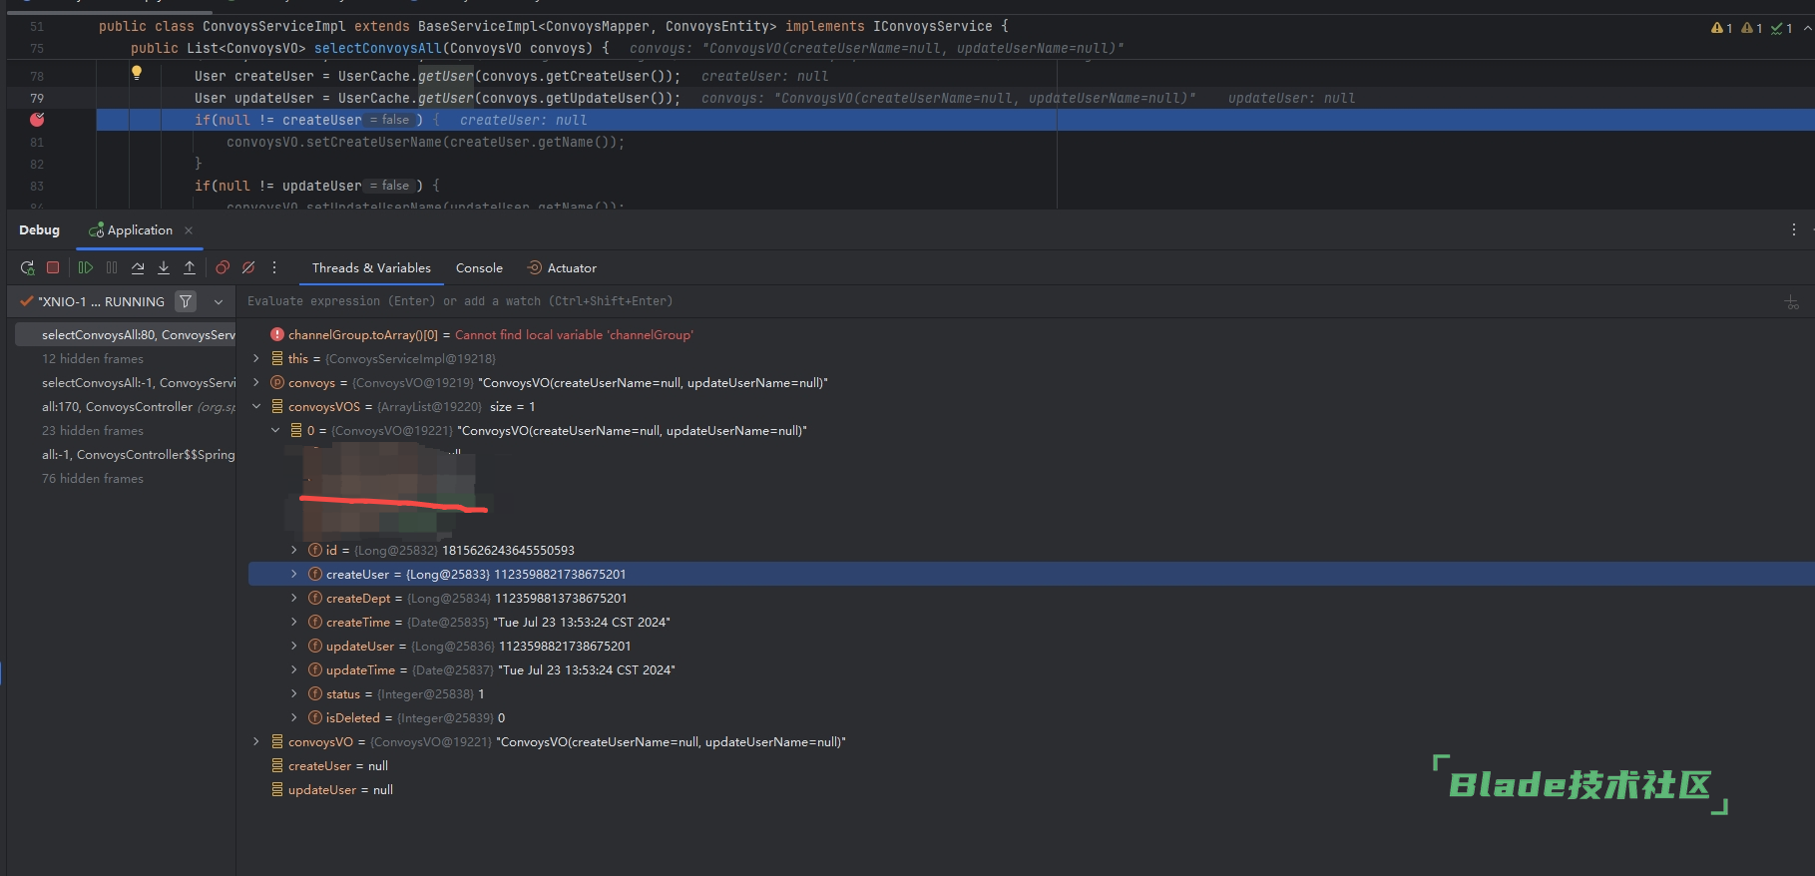Click breakpoint marker in the gutter

[37, 120]
